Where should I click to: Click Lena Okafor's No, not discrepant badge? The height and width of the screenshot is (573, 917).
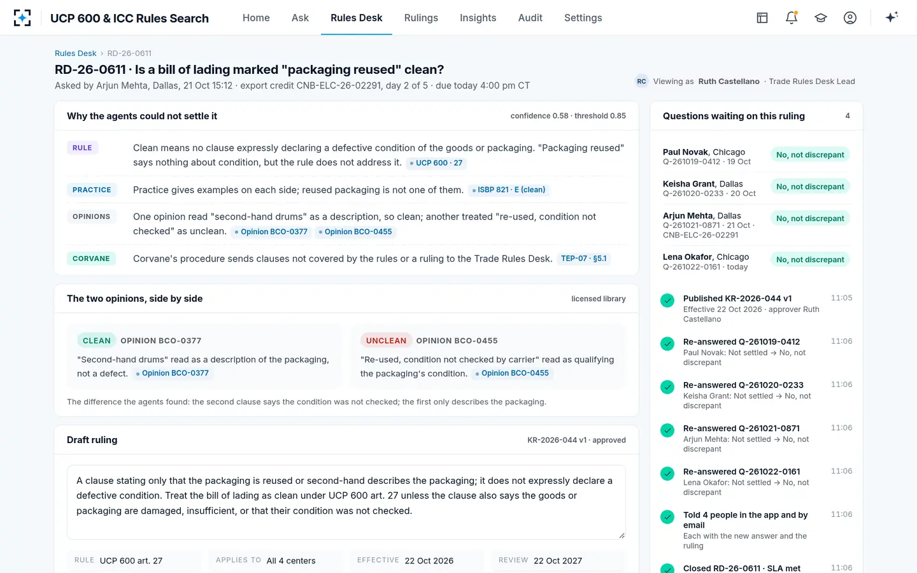[x=810, y=260]
